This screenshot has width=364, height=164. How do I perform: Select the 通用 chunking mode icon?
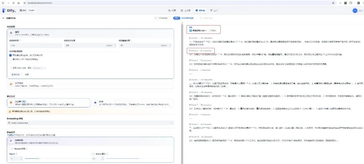click(x=11, y=33)
